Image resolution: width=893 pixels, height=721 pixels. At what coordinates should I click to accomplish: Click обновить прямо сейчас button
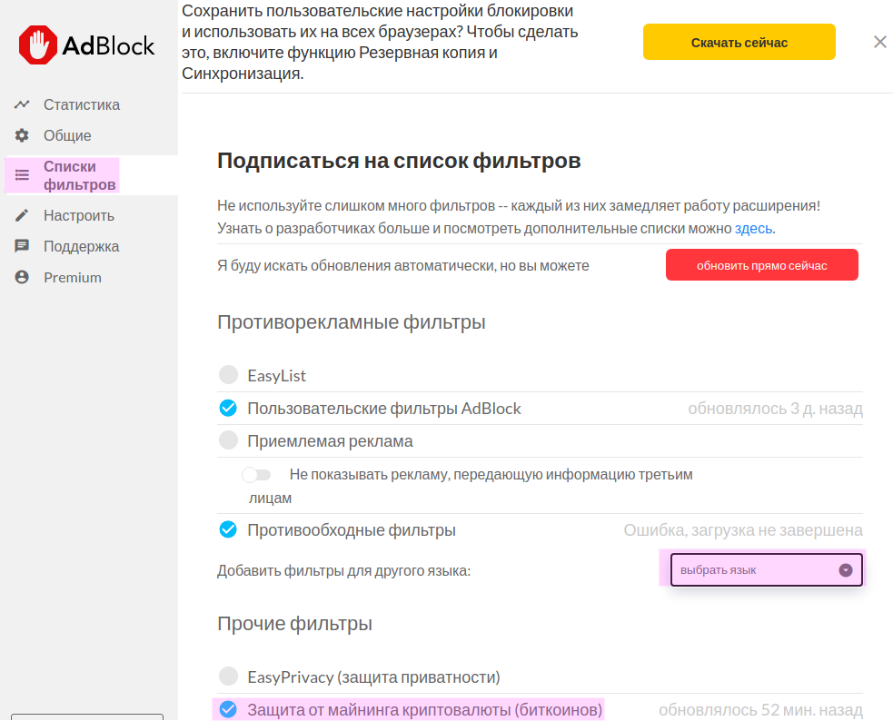tap(762, 265)
